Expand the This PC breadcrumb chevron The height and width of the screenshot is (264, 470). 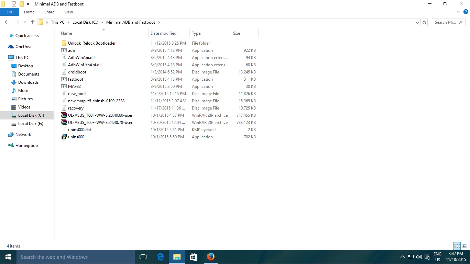(68, 22)
